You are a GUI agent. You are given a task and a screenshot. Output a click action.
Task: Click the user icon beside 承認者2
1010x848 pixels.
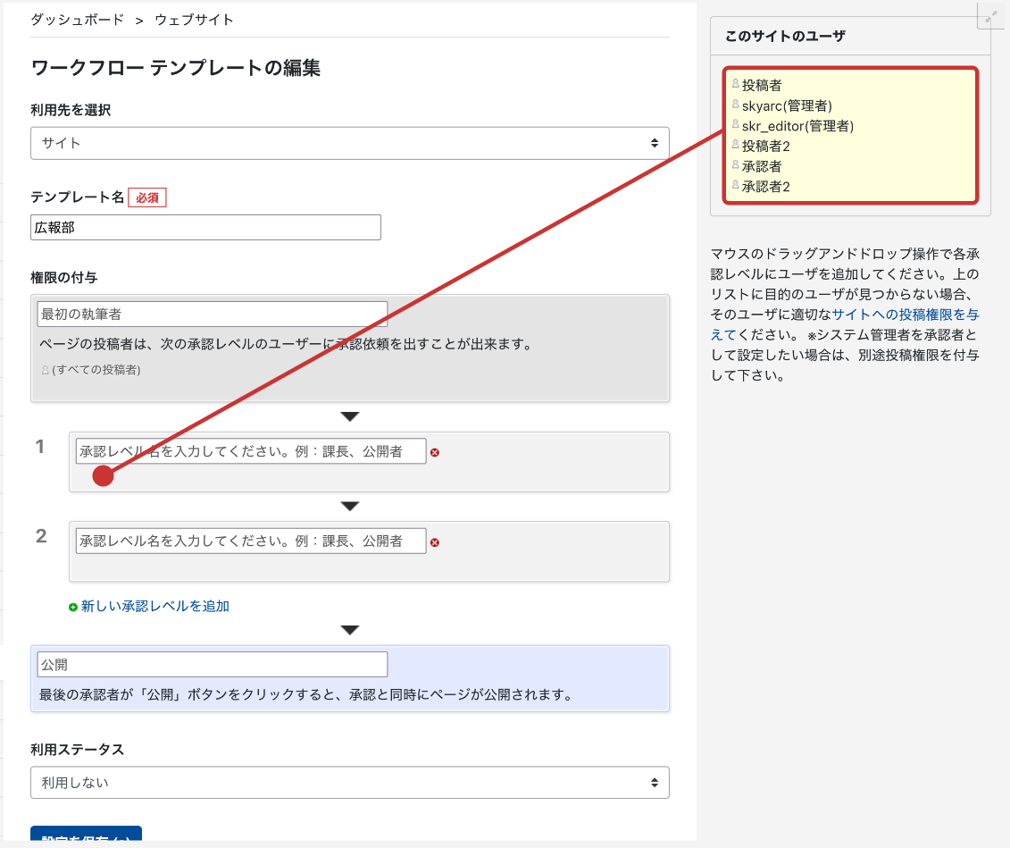click(736, 186)
